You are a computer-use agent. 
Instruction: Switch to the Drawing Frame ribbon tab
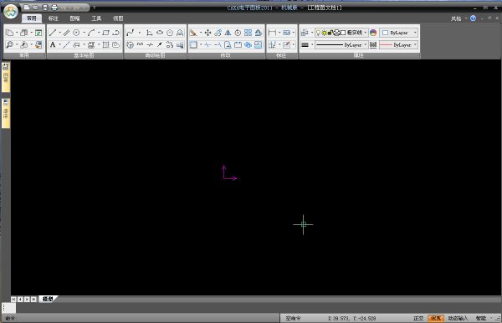click(74, 18)
